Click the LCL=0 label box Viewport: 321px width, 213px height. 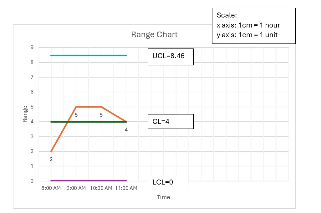168,182
